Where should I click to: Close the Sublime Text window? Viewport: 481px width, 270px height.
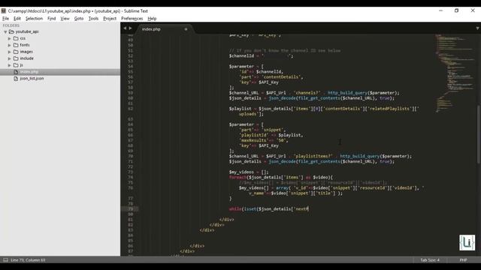pos(473,10)
